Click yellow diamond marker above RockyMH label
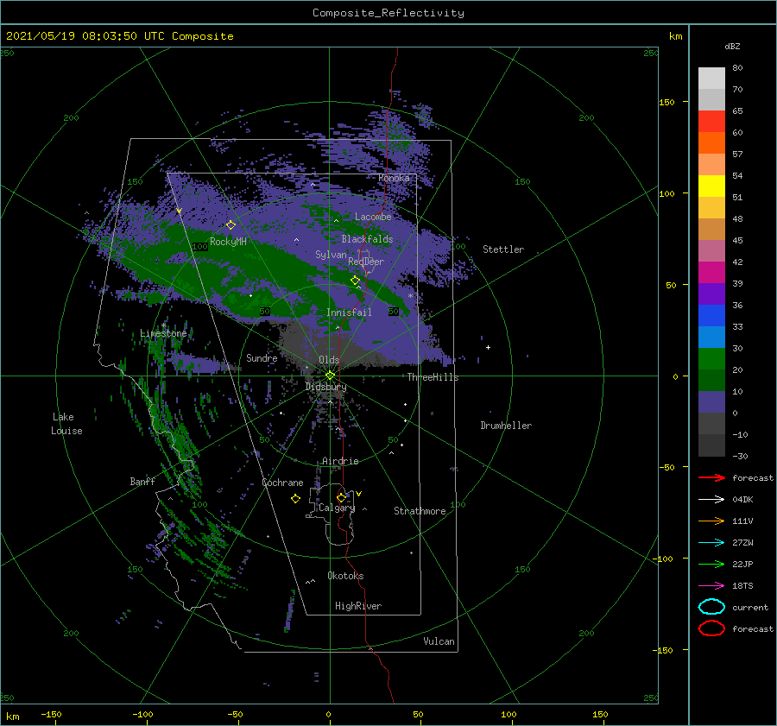The image size is (777, 726). (x=231, y=225)
